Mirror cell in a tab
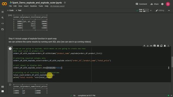 tap(161, 46)
